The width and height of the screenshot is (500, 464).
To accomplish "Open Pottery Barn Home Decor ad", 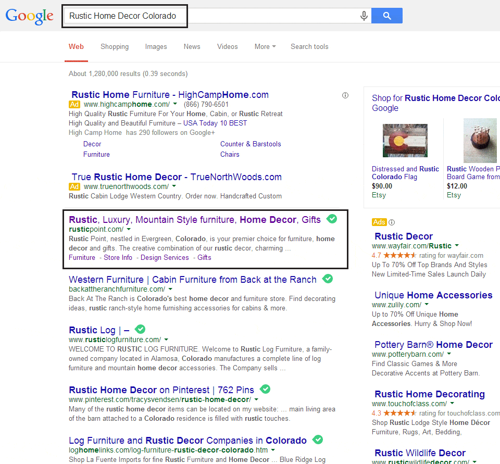I will point(434,345).
